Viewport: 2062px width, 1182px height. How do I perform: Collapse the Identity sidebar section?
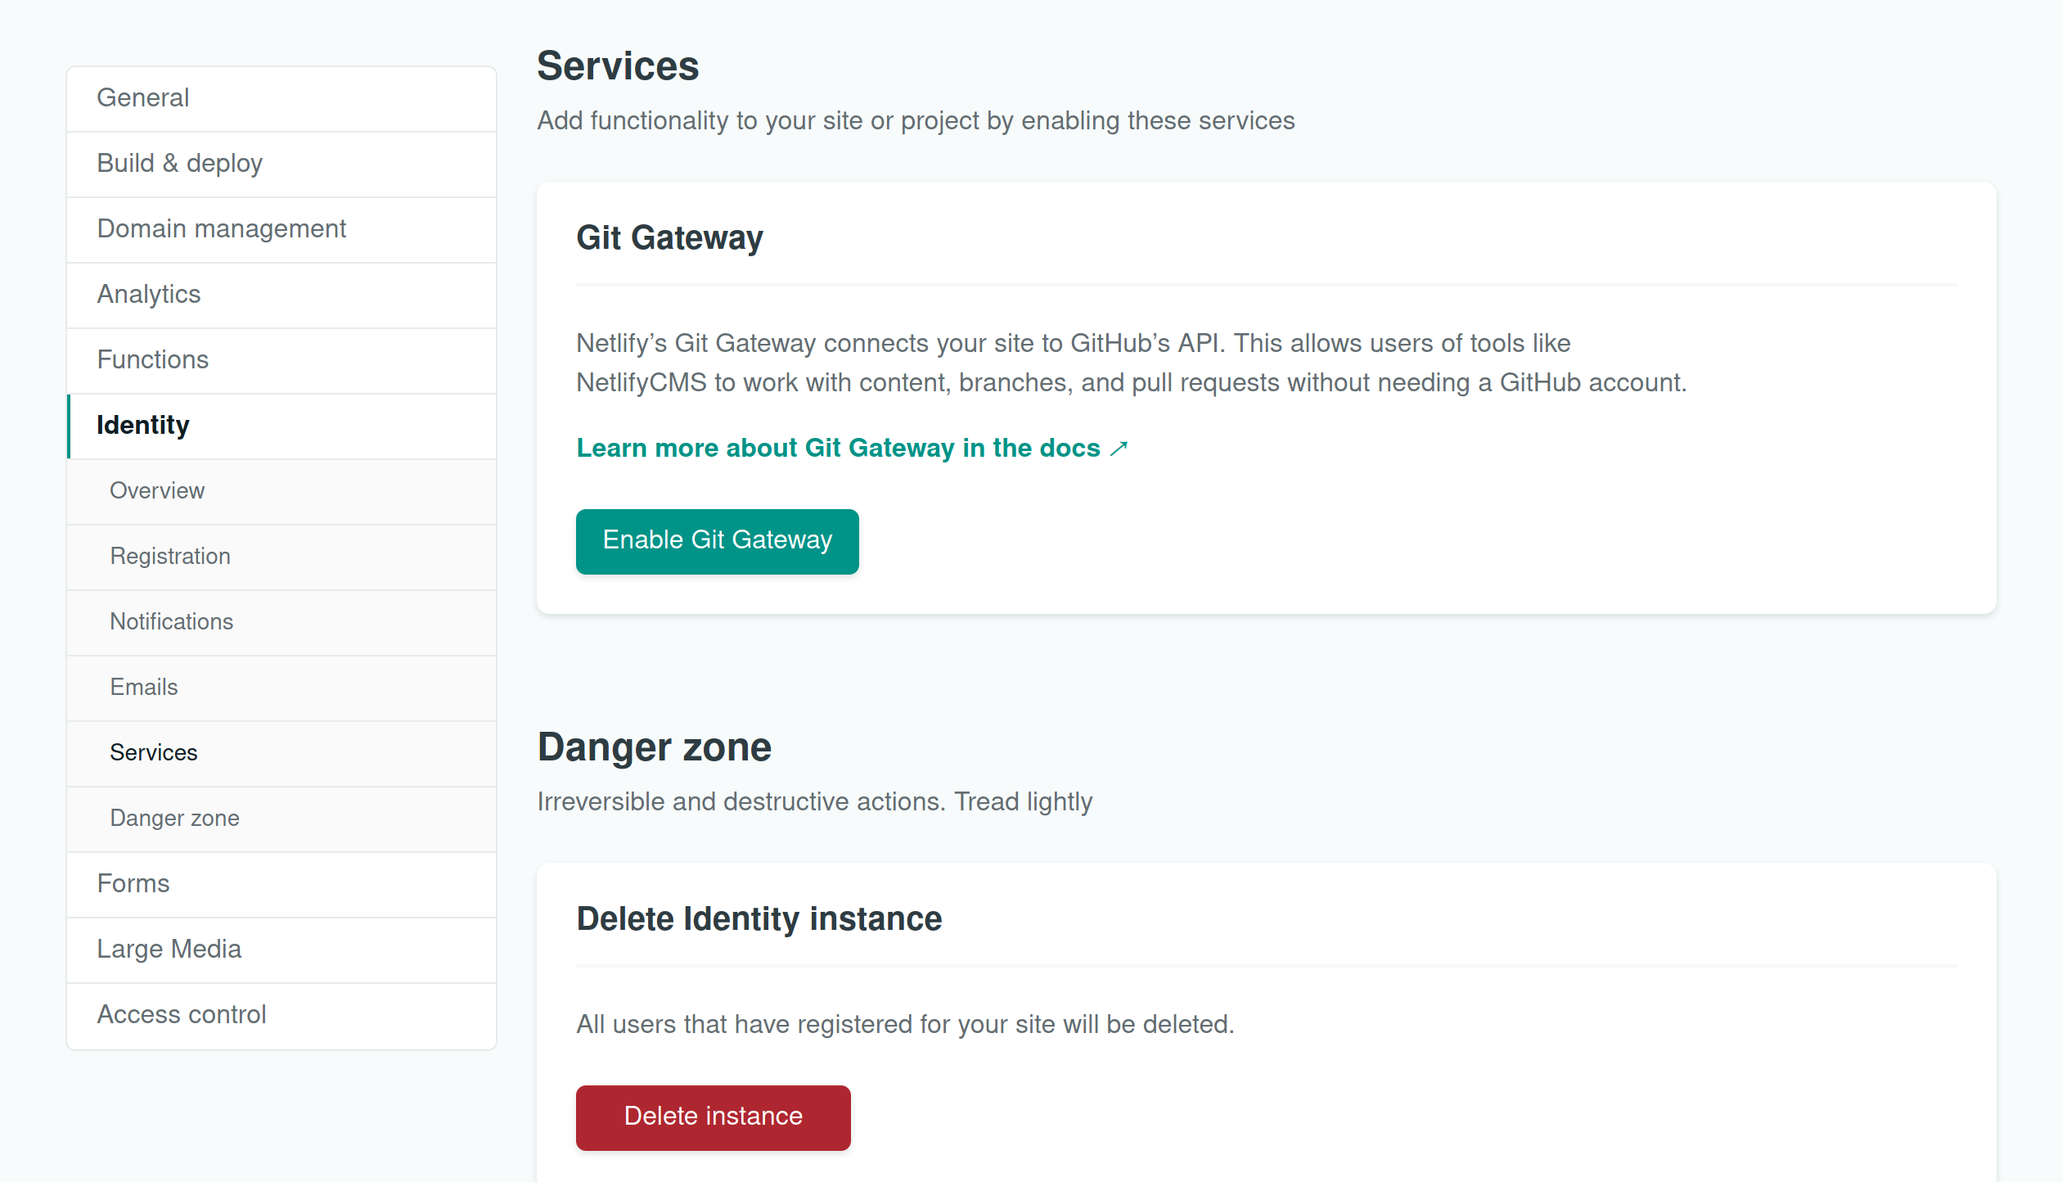click(143, 426)
